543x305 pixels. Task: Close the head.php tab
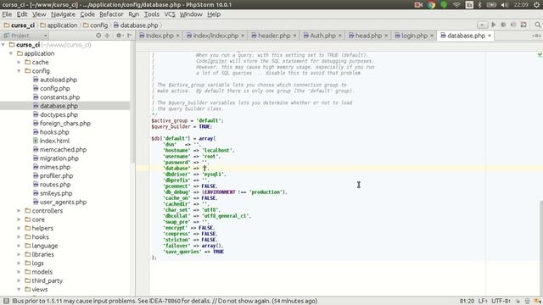click(386, 36)
